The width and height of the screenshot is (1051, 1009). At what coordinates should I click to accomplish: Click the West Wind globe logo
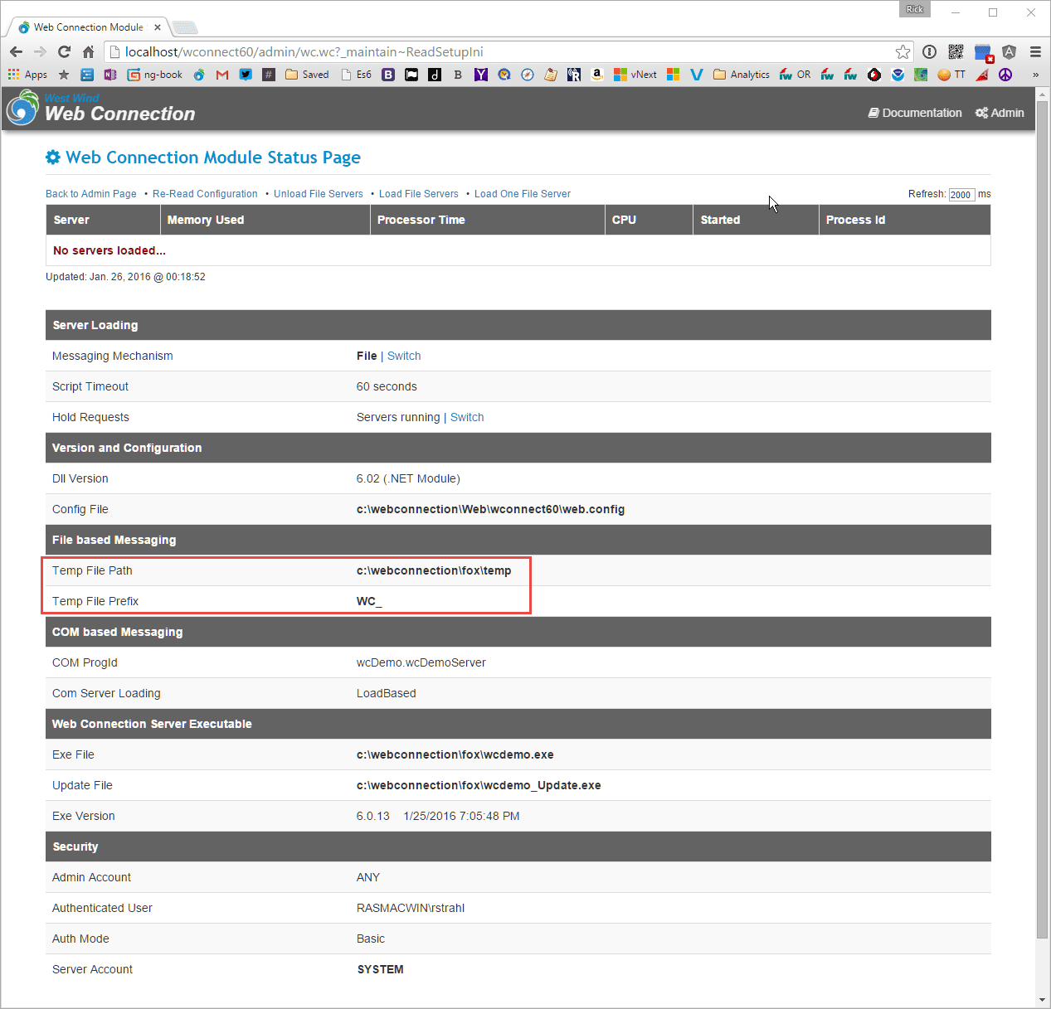22,109
